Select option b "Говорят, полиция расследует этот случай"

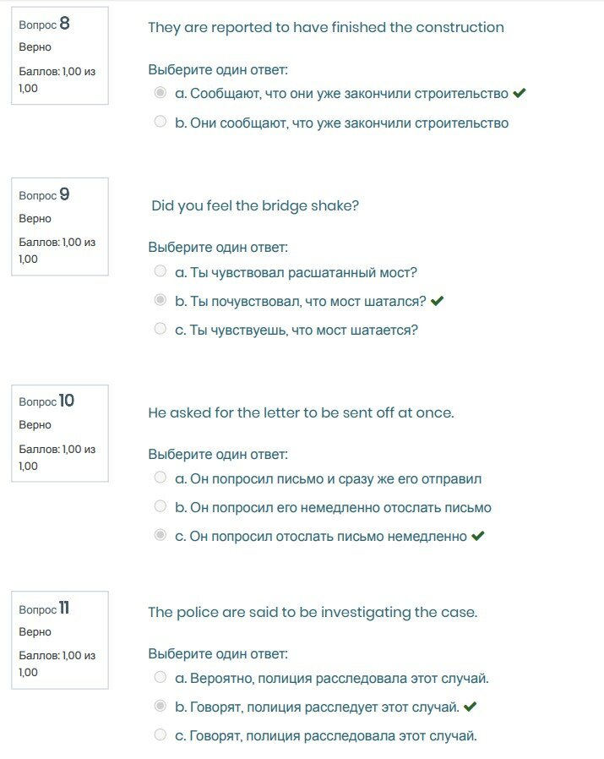point(161,706)
